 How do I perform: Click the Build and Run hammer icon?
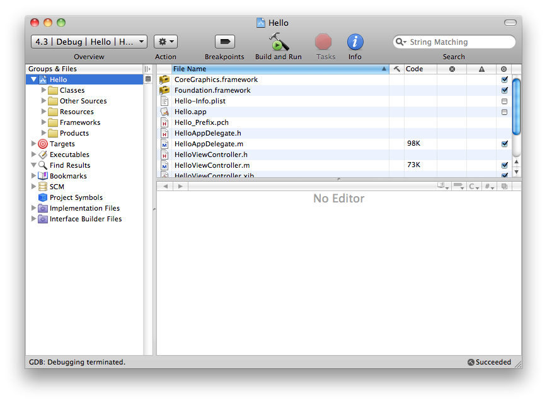click(279, 42)
